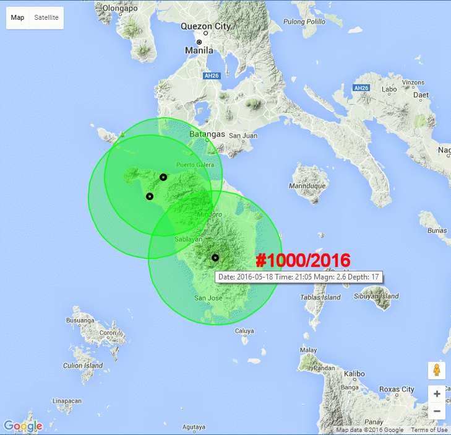Click the Street View Pegman icon
This screenshot has height=435, width=451.
[x=437, y=371]
